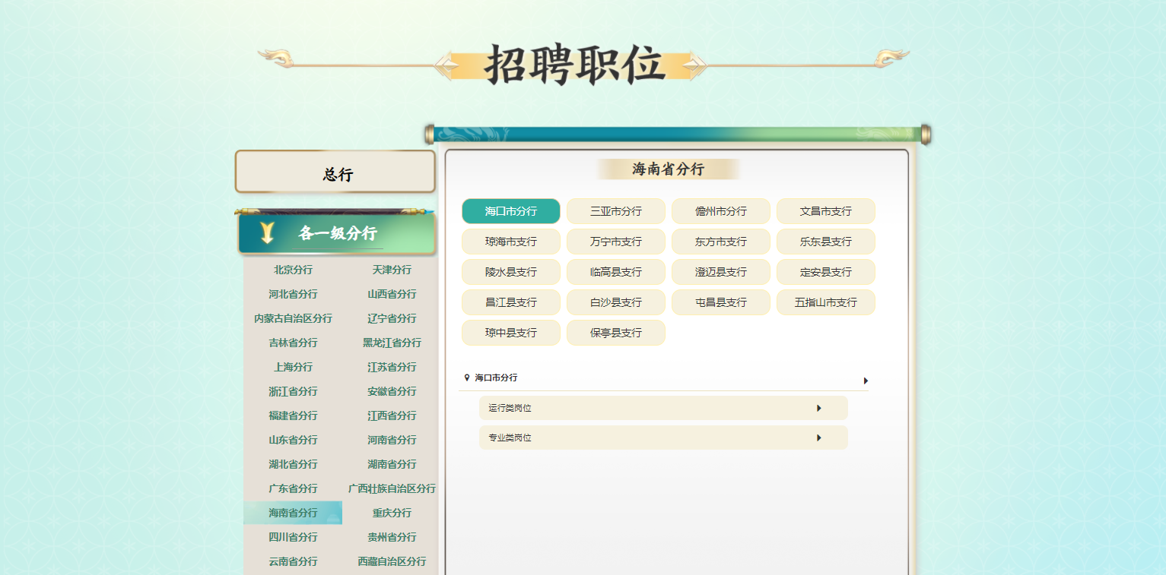
Task: Click the highlighted 海南省分行 entry
Action: 293,513
